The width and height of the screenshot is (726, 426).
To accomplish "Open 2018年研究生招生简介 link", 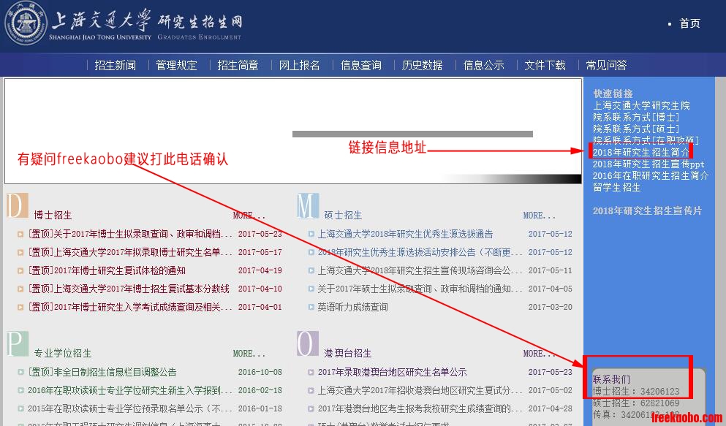I will point(641,152).
